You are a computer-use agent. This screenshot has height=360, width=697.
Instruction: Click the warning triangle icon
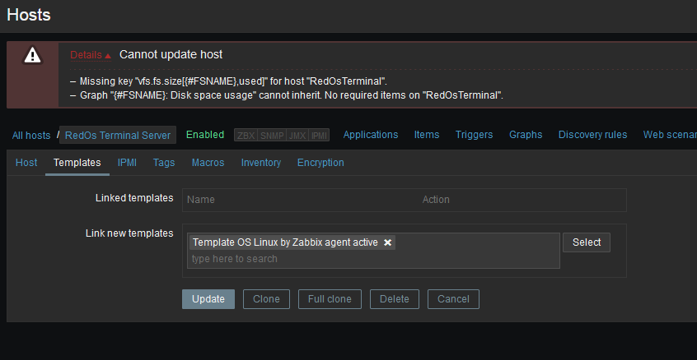click(x=31, y=55)
